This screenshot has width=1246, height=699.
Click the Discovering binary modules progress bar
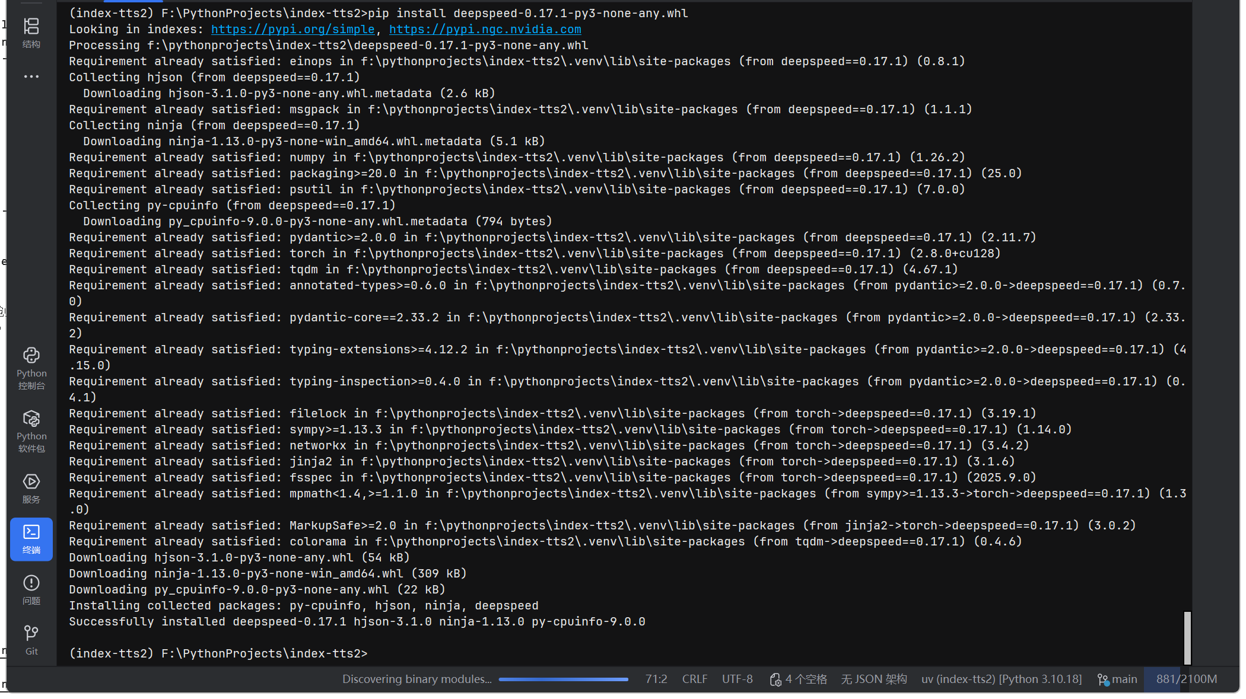pos(563,679)
